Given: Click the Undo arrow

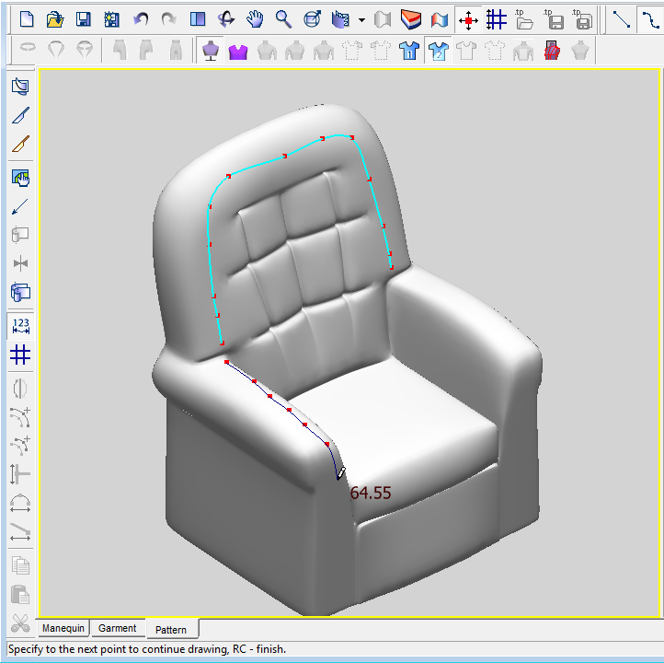Looking at the screenshot, I should tap(141, 19).
